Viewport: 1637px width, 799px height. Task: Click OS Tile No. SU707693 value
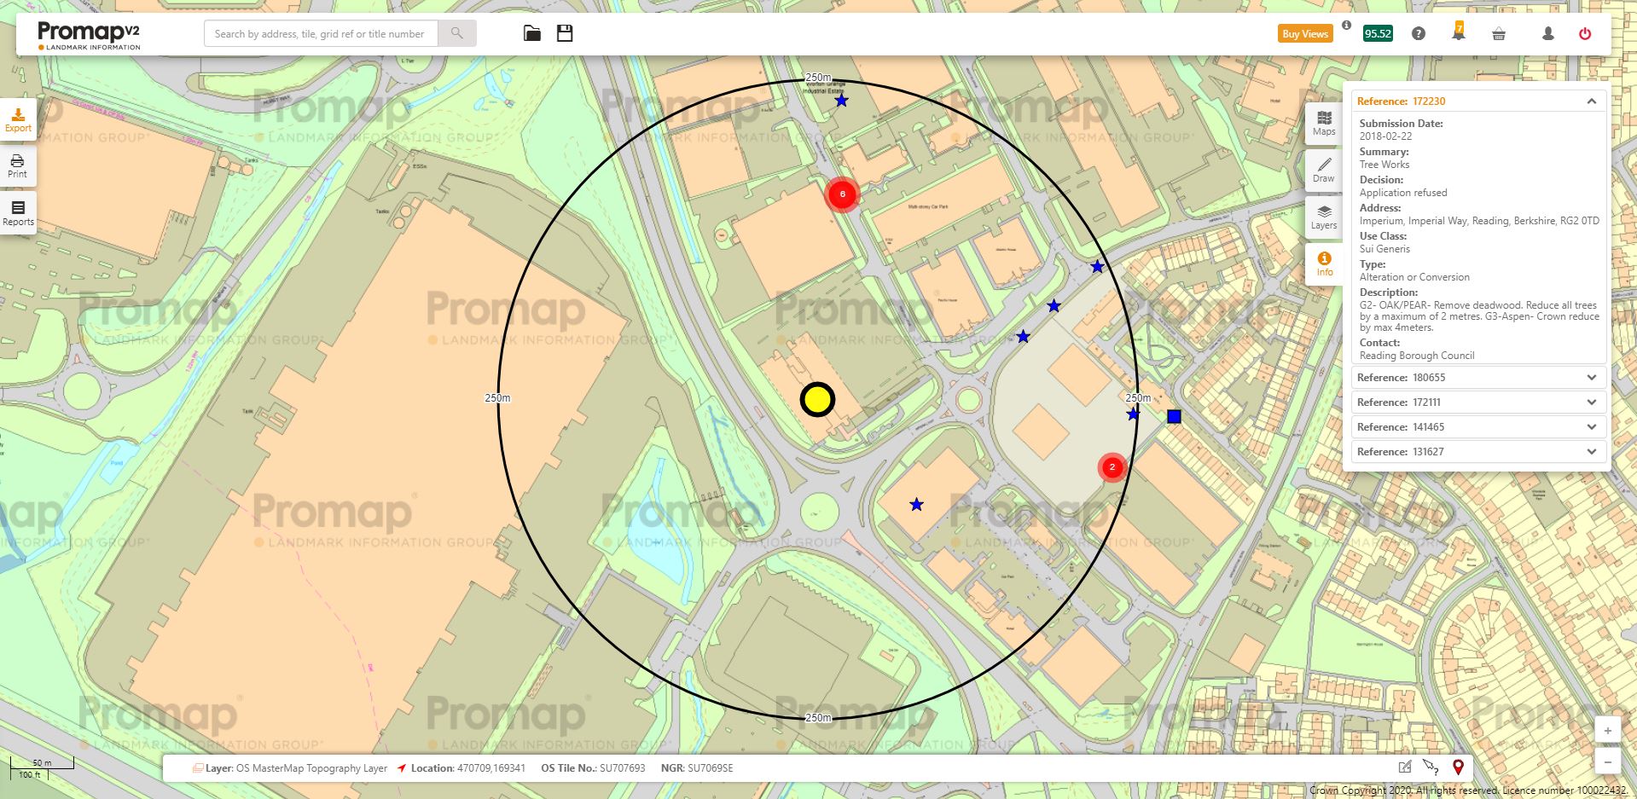[x=623, y=768]
